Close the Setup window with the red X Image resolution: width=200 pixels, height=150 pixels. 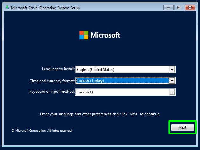coord(190,8)
